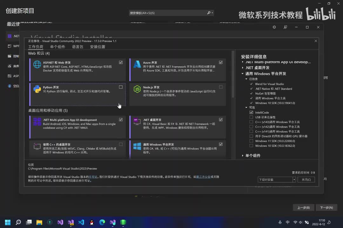
Task: Click Windows 10 SDK (10.0.19041.0) entry
Action: coord(275,103)
